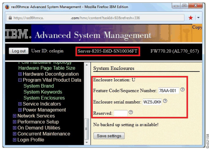This screenshot has width=209, height=150.
Task: Click the Firefox icon in the title bar
Action: pos(7,7)
